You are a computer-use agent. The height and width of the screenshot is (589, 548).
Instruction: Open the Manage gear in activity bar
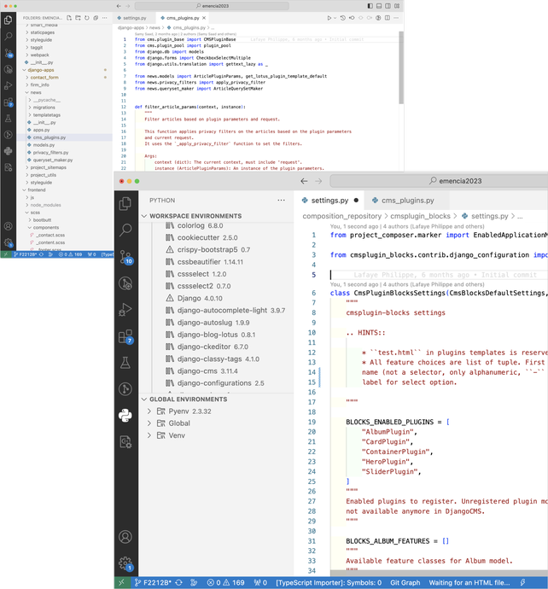coord(125,563)
